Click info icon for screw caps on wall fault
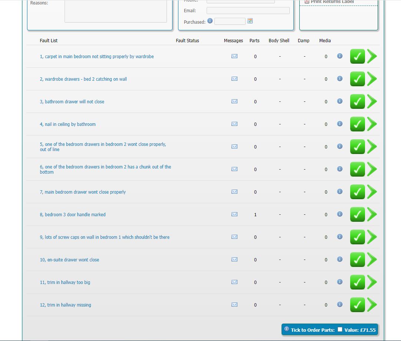401x341 pixels. (340, 237)
